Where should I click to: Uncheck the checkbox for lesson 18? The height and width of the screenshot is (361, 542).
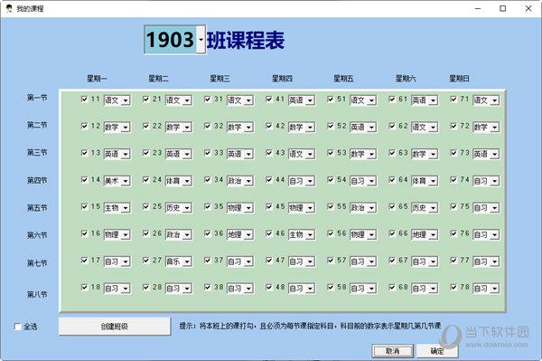coord(84,288)
